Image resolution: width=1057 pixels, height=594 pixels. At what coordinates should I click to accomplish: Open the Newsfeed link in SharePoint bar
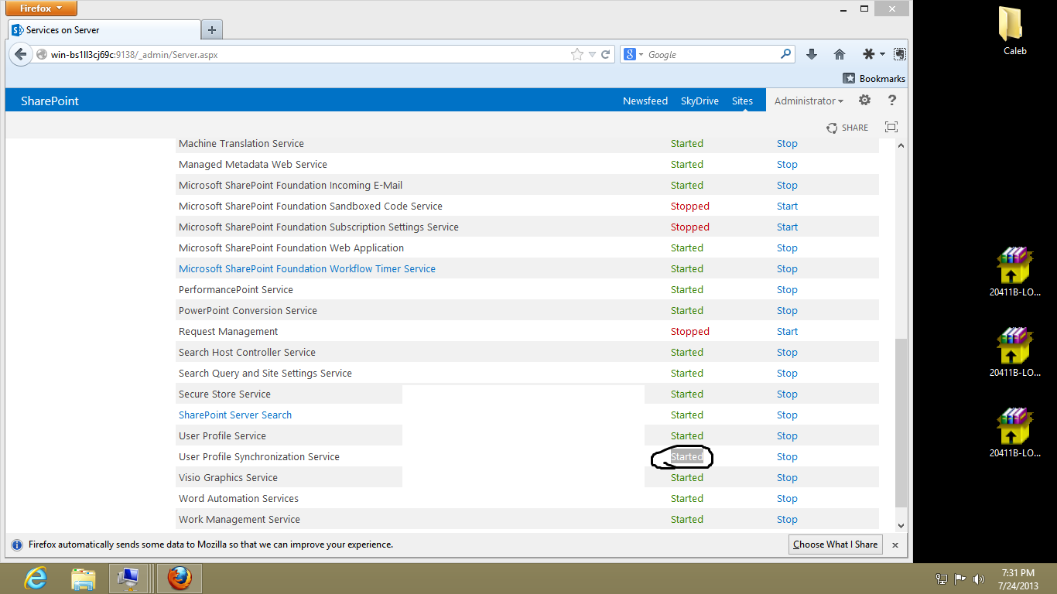pyautogui.click(x=645, y=101)
